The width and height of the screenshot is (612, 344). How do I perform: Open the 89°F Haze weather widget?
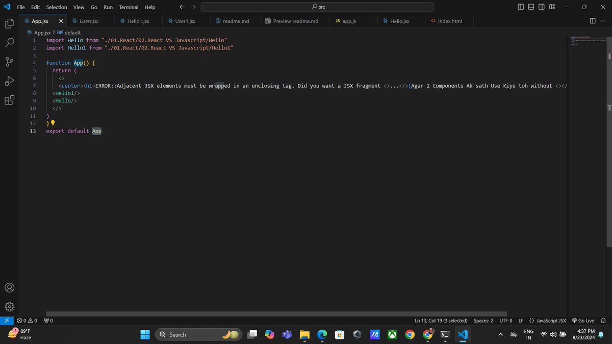point(20,334)
